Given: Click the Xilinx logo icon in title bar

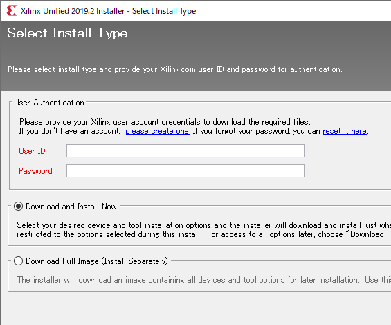Looking at the screenshot, I should pyautogui.click(x=12, y=11).
